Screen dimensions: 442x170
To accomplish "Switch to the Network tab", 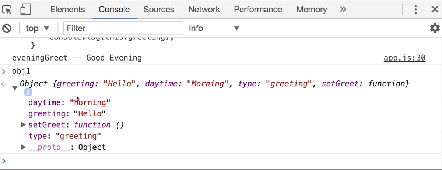I will coord(204,10).
